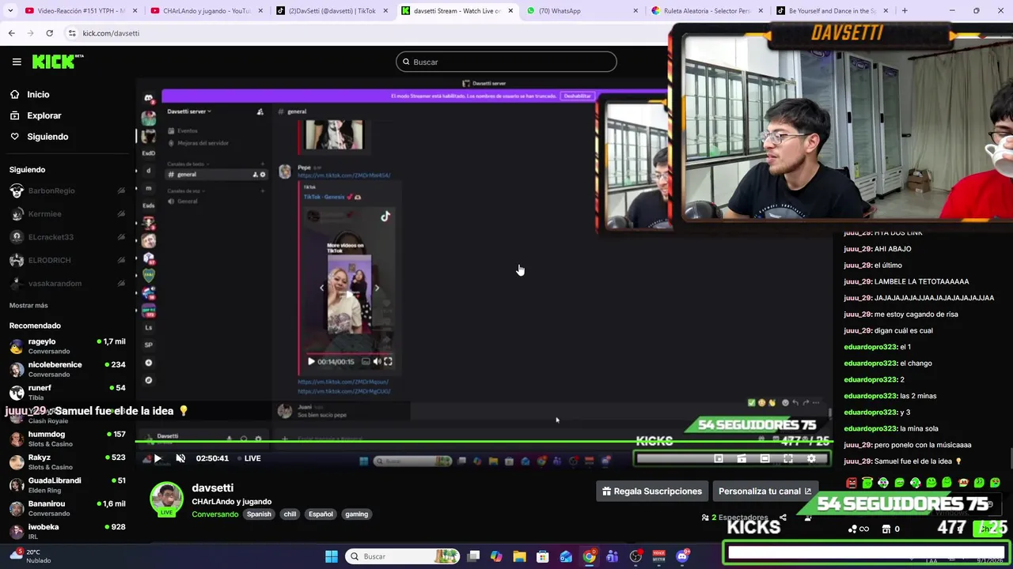The width and height of the screenshot is (1013, 569).
Task: Select the Spanish tag
Action: point(259,514)
